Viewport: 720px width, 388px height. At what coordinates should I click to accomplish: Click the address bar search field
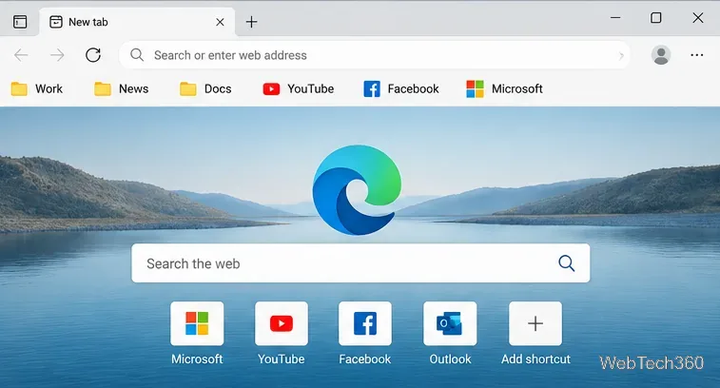374,55
